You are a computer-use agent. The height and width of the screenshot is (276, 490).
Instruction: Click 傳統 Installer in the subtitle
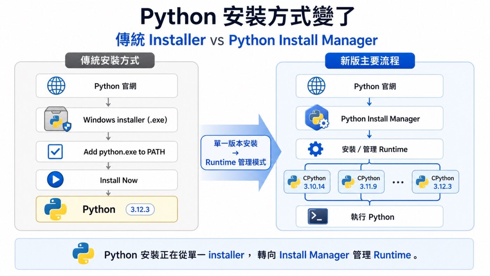coord(161,40)
